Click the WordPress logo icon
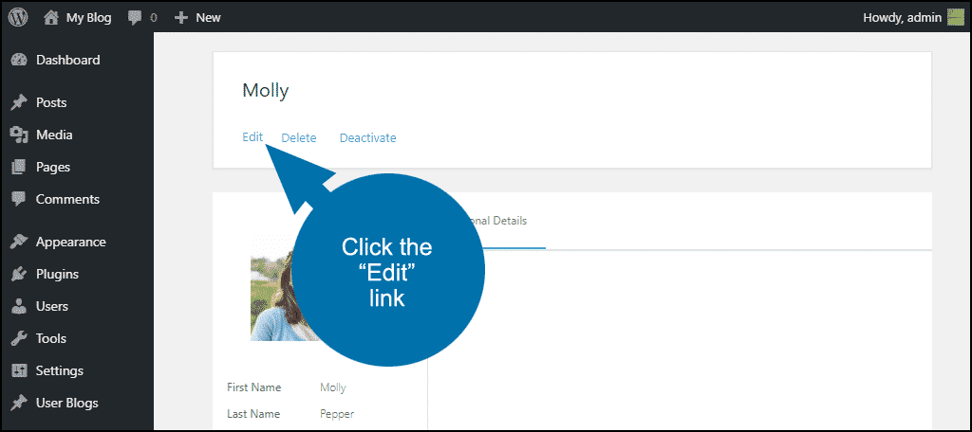The height and width of the screenshot is (432, 972). tap(18, 17)
